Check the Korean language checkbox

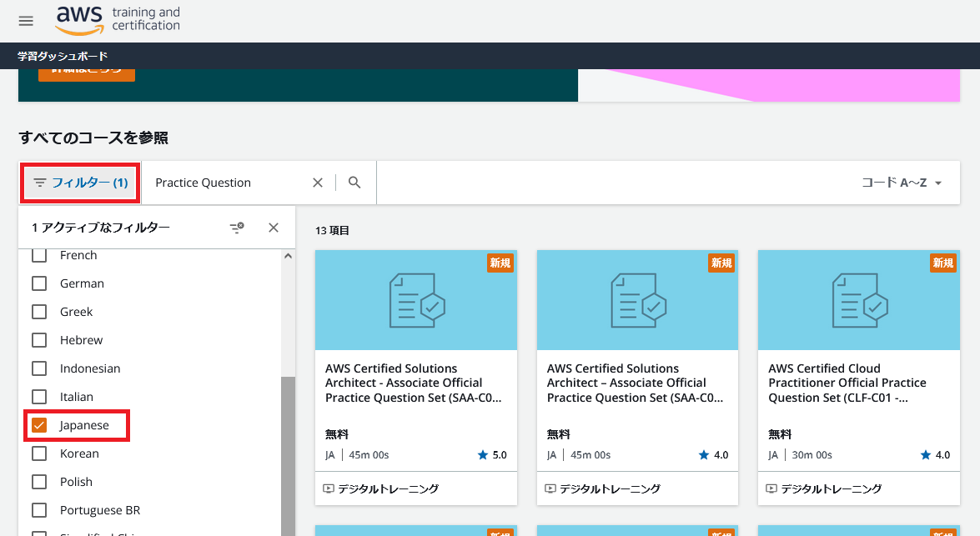39,453
